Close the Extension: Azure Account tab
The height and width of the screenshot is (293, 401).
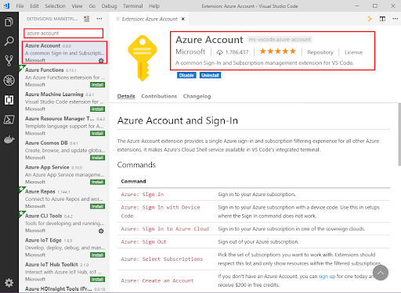183,19
